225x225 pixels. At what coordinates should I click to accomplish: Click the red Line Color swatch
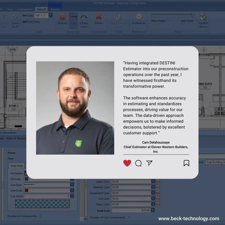pyautogui.click(x=27, y=190)
